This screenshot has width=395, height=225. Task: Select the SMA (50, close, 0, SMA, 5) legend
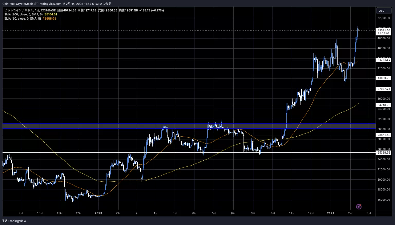tap(23, 19)
